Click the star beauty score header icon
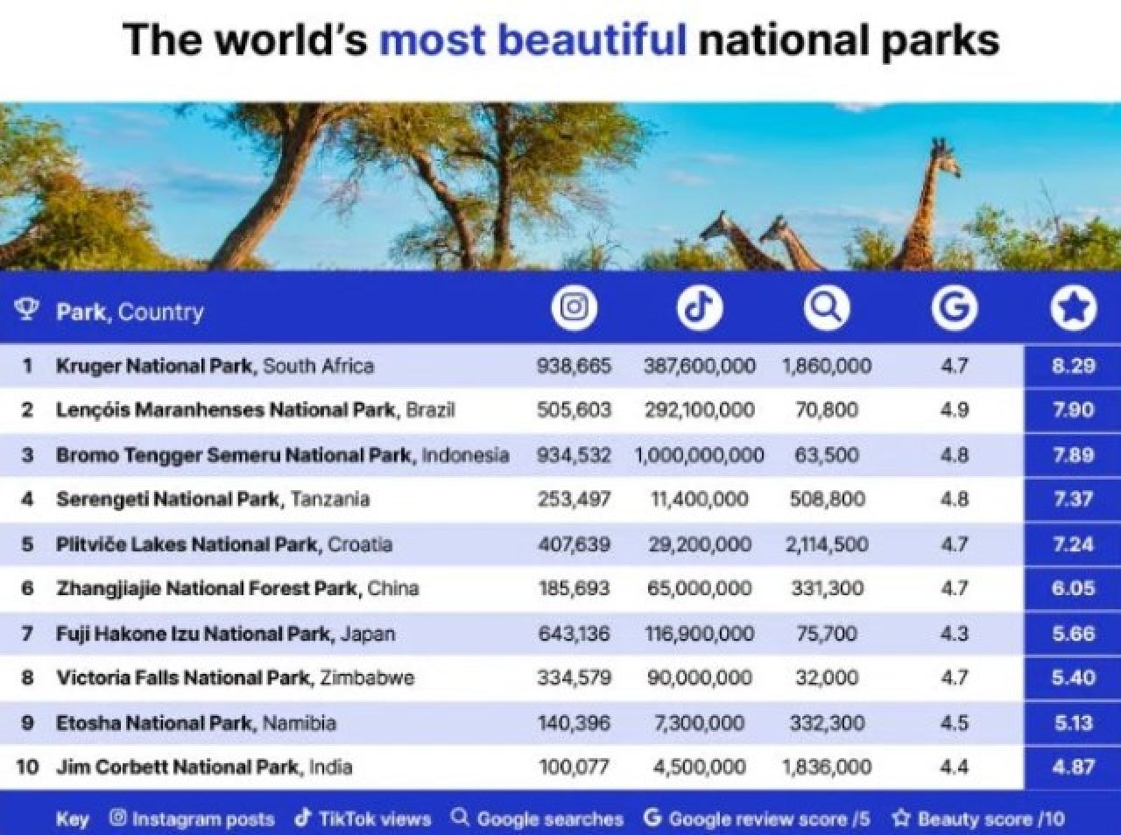 (1073, 308)
